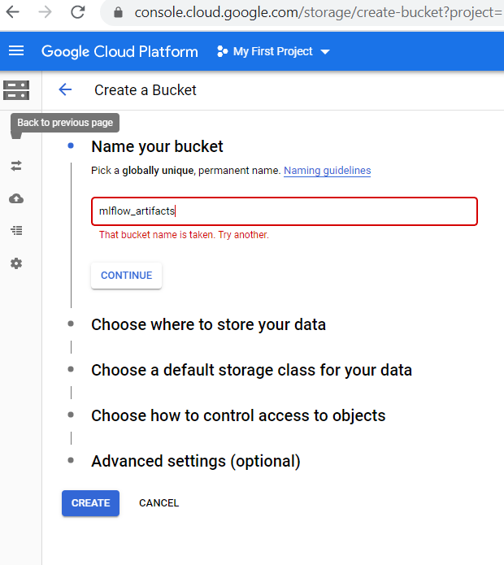Click the project hexagon dots icon

(x=222, y=51)
